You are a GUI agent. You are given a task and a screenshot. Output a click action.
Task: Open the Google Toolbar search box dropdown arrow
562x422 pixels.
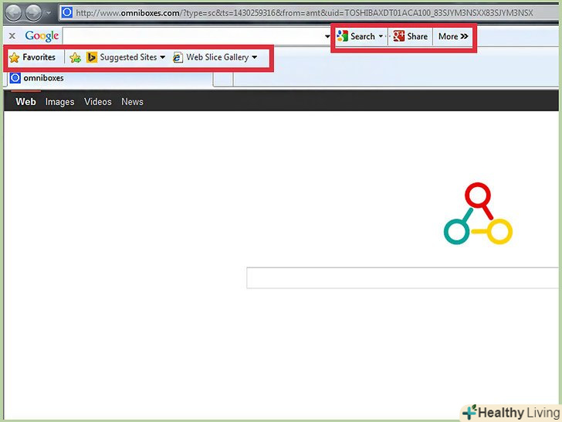pos(327,36)
